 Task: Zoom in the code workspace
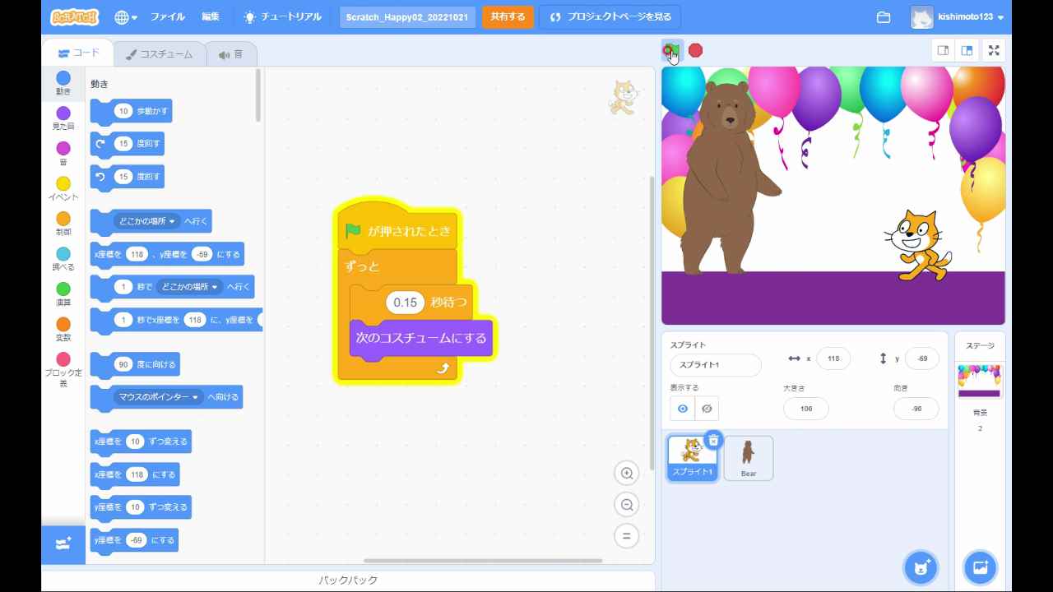[x=627, y=473]
